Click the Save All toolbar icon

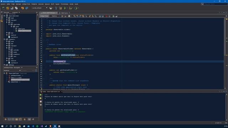point(16,8)
